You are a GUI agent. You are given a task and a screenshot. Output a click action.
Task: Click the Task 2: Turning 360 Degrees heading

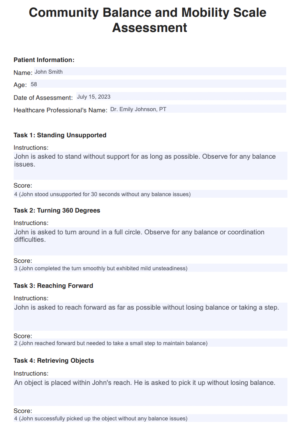point(57,210)
